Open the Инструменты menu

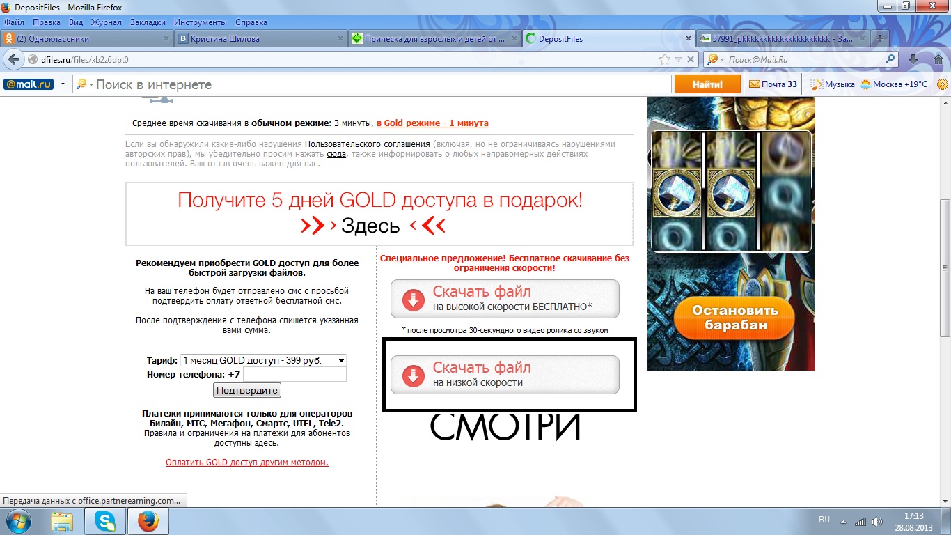tap(201, 22)
